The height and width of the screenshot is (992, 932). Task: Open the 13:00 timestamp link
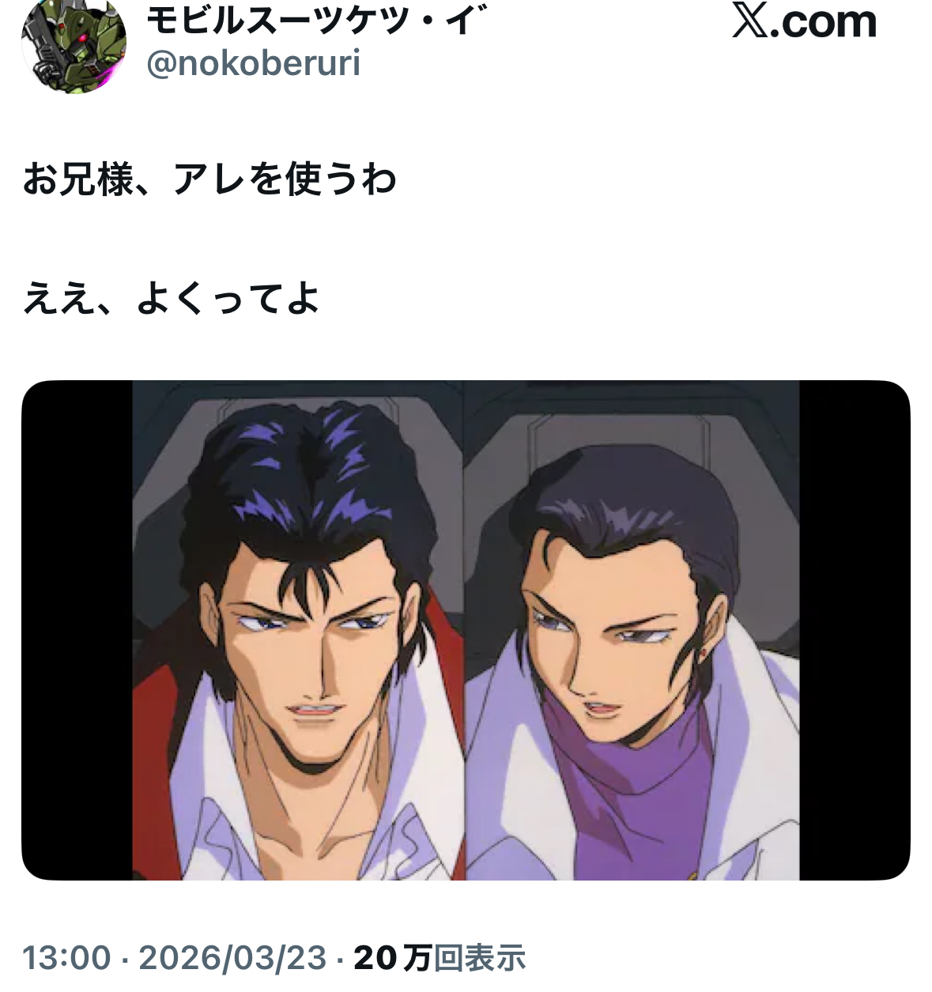tap(66, 958)
